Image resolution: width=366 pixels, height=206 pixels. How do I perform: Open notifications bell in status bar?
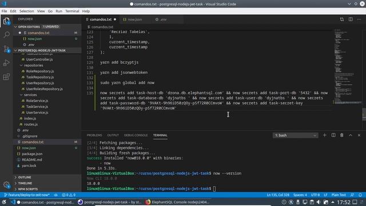pos(360,195)
